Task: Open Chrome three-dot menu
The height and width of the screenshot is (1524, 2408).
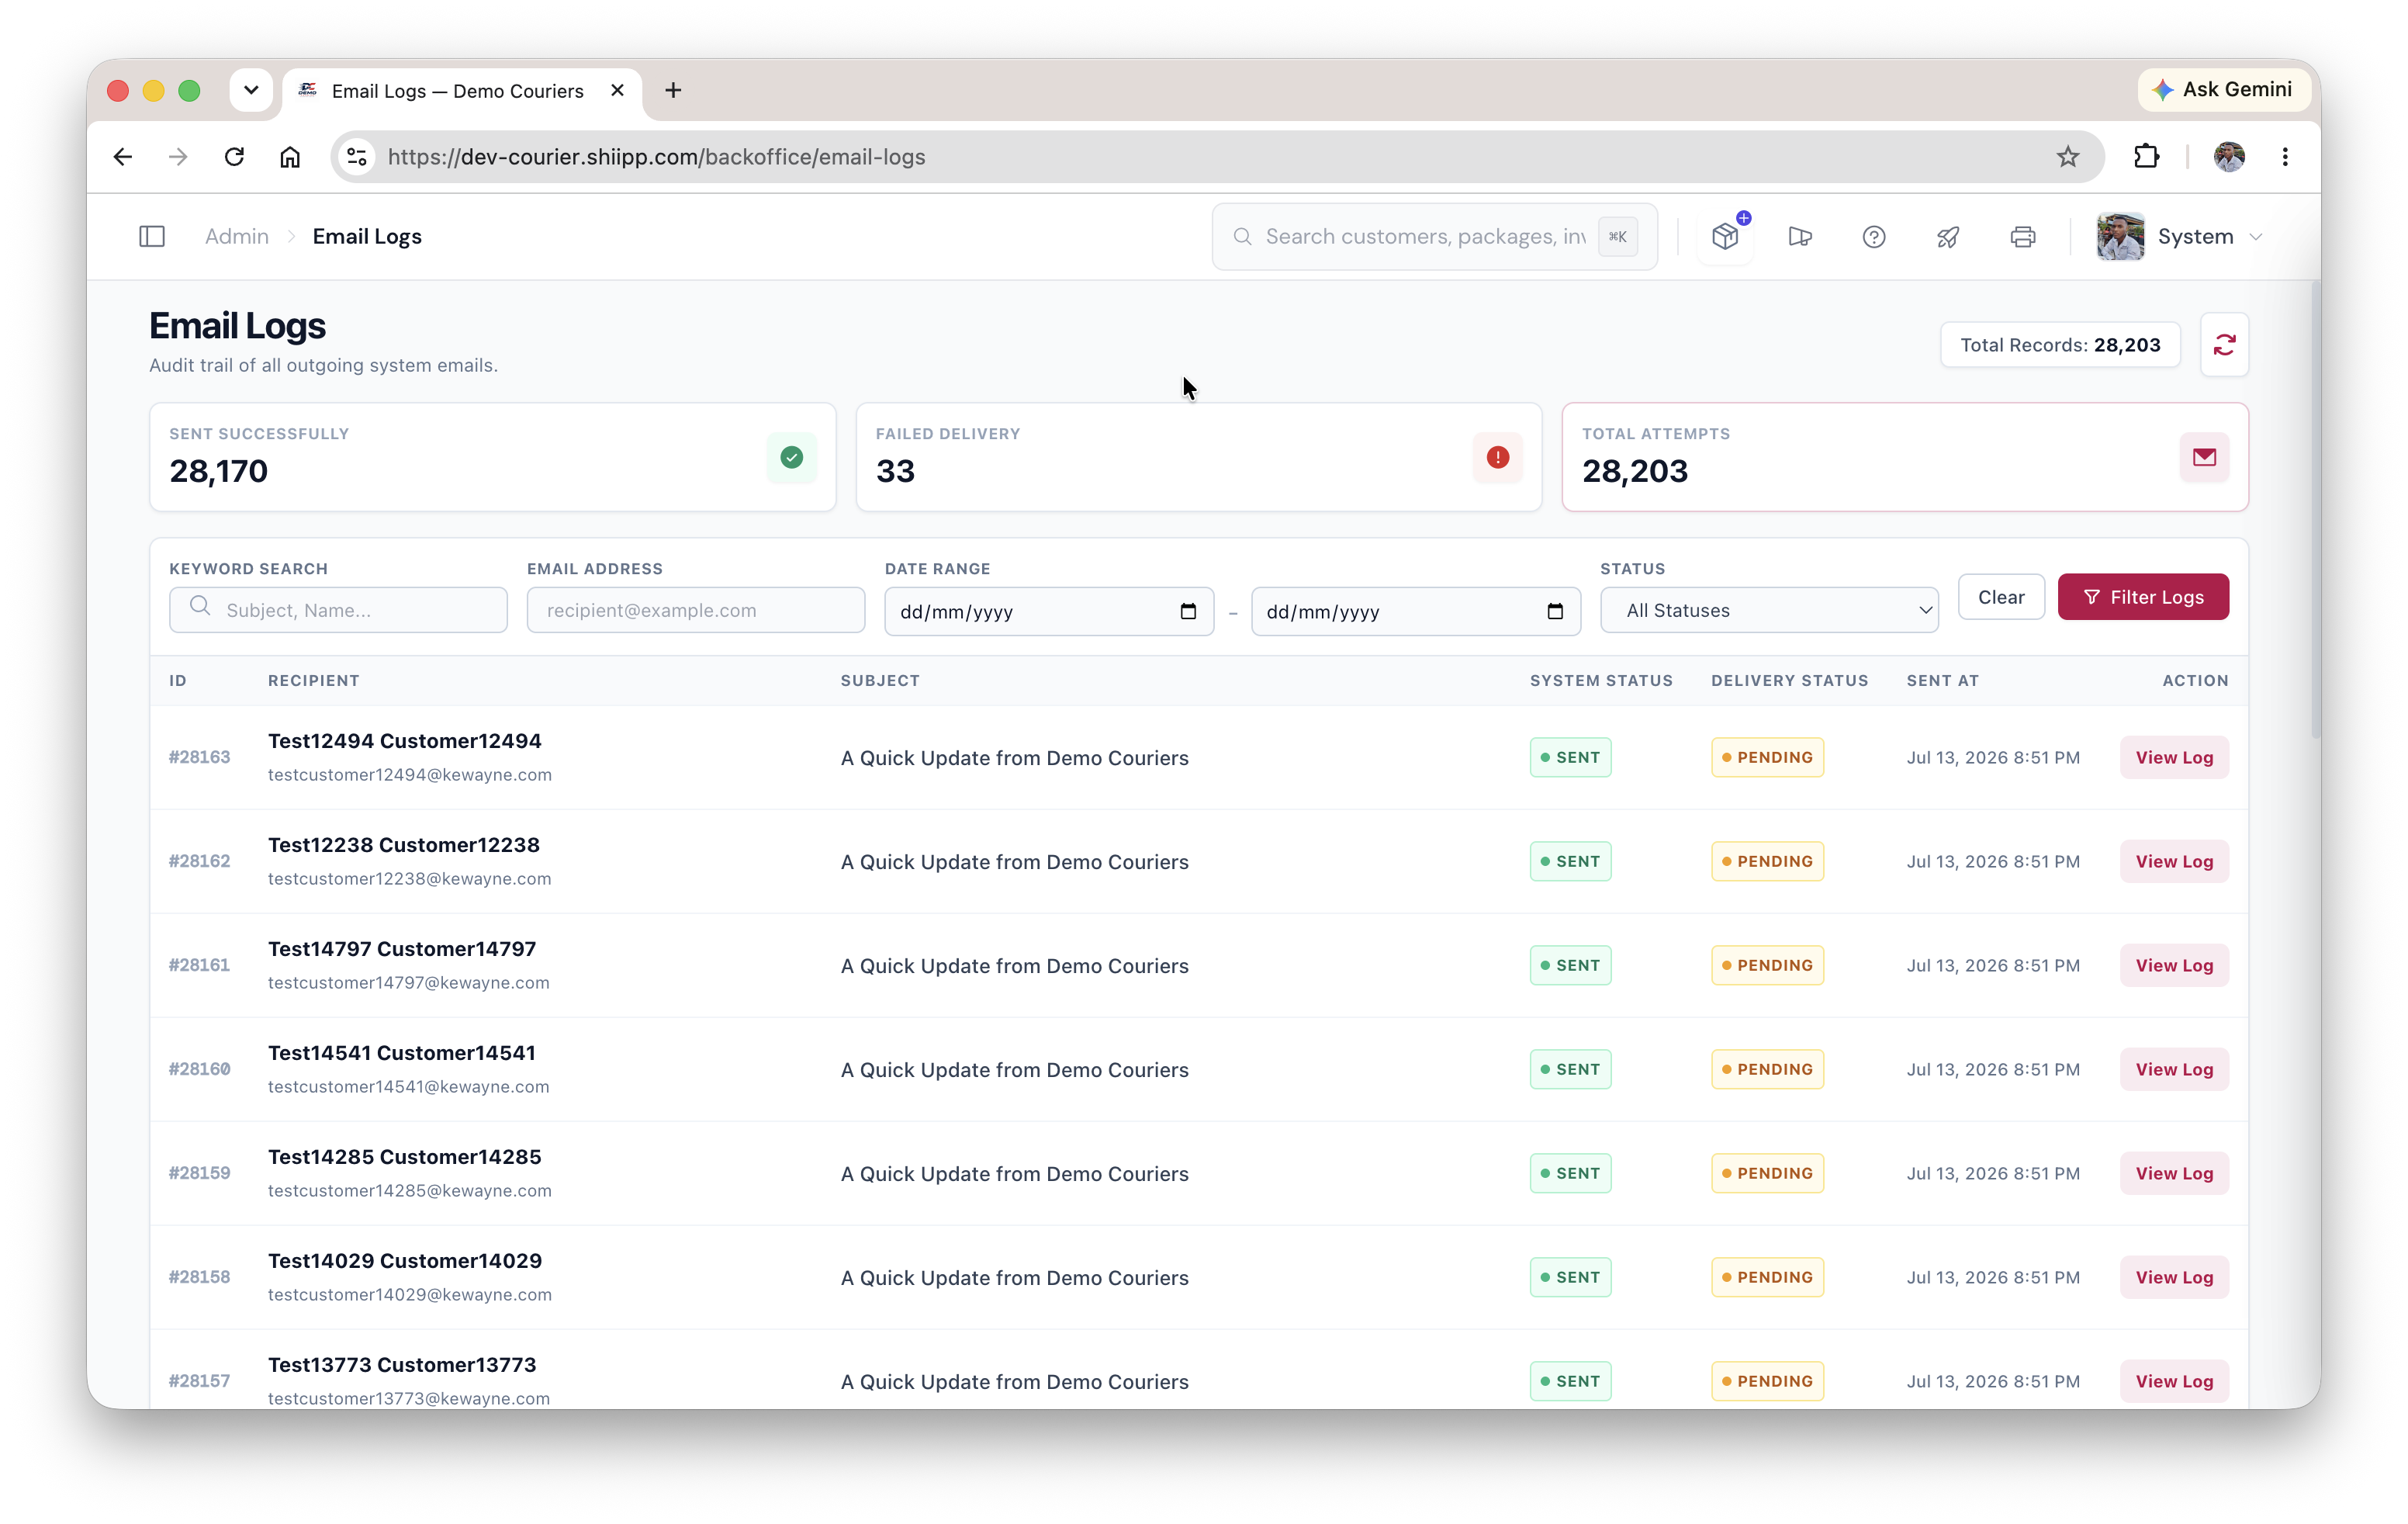Action: pyautogui.click(x=2284, y=157)
